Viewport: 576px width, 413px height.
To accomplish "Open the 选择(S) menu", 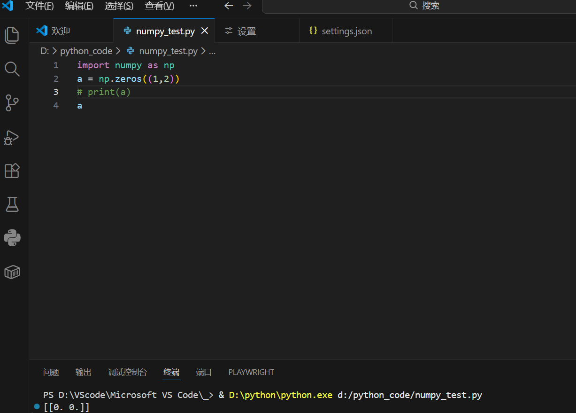I will pyautogui.click(x=119, y=6).
